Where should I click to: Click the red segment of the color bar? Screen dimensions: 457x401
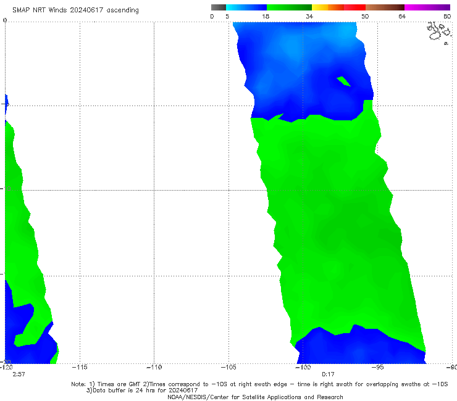(354, 7)
